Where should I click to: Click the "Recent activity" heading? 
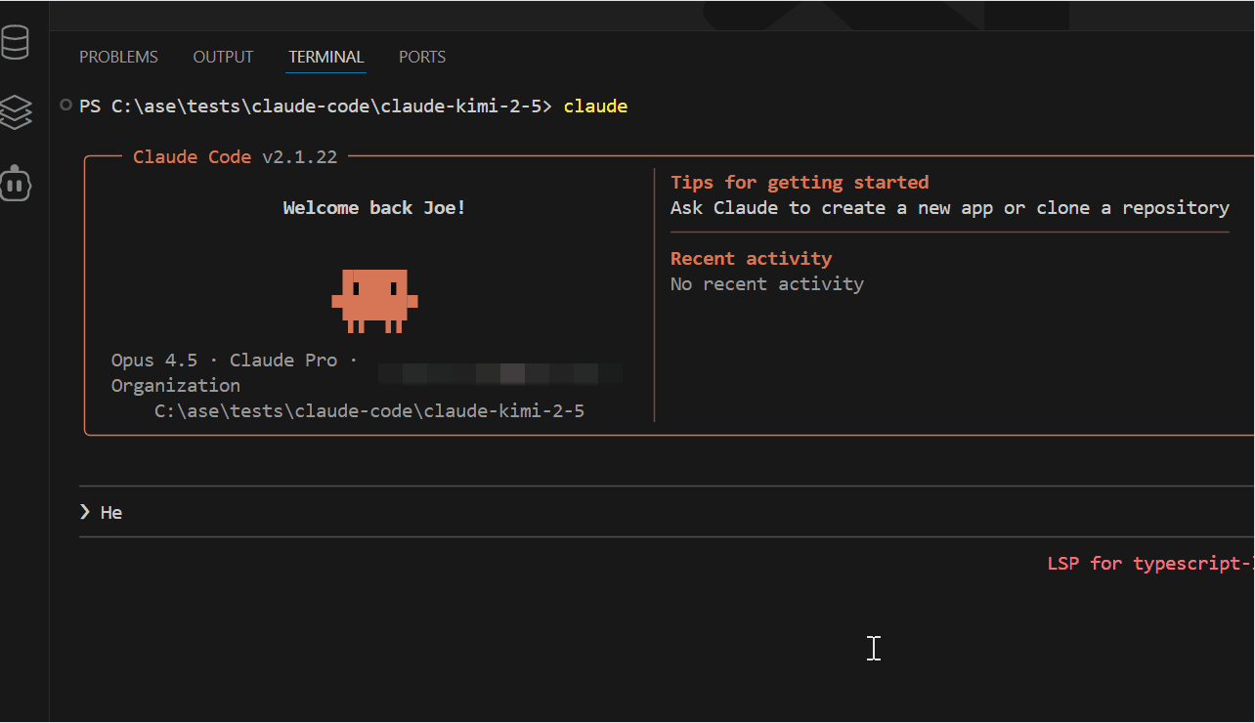click(751, 258)
